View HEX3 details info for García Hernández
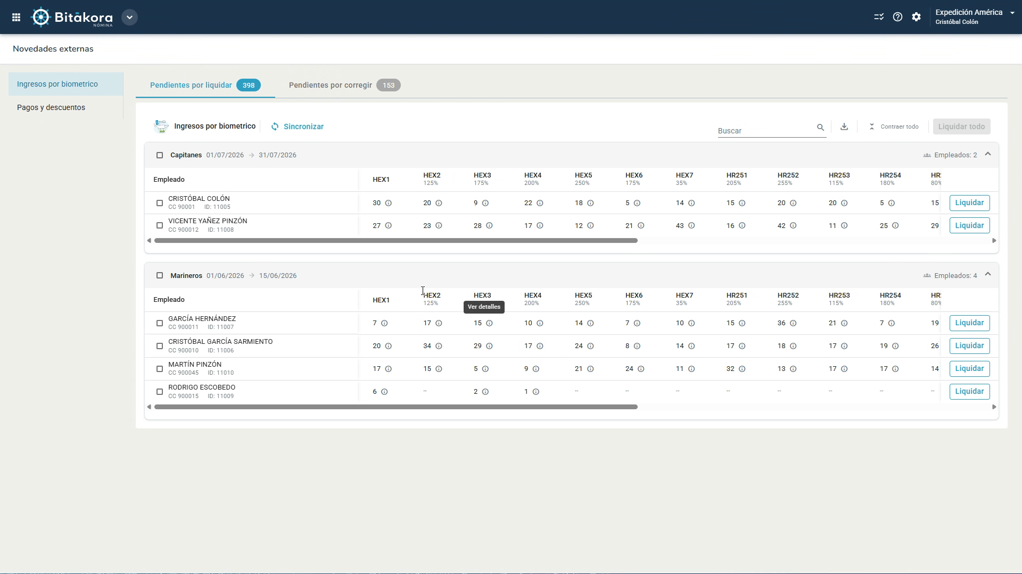 (x=489, y=323)
